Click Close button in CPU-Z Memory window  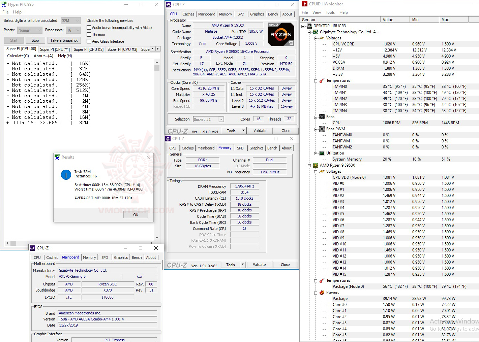coord(285,265)
